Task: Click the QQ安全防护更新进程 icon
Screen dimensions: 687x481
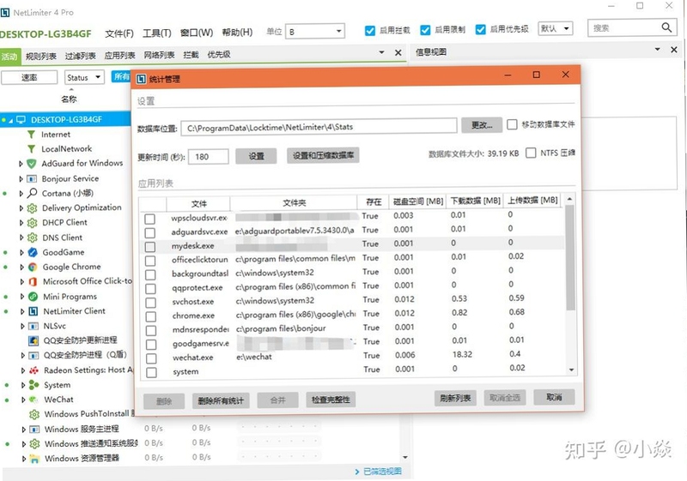Action: tap(33, 340)
